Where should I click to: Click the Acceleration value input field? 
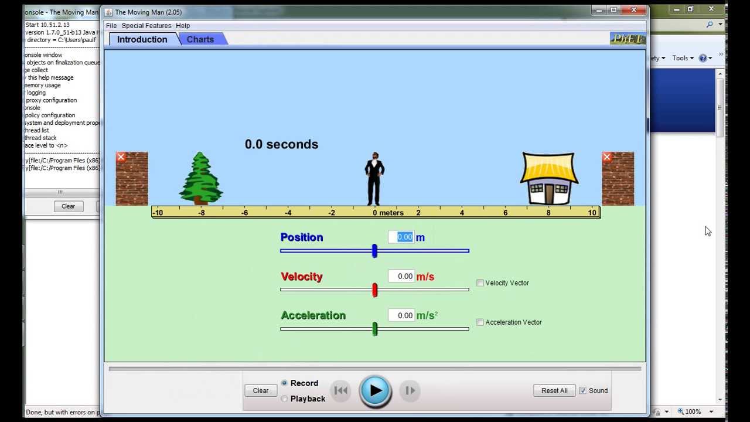pyautogui.click(x=401, y=315)
